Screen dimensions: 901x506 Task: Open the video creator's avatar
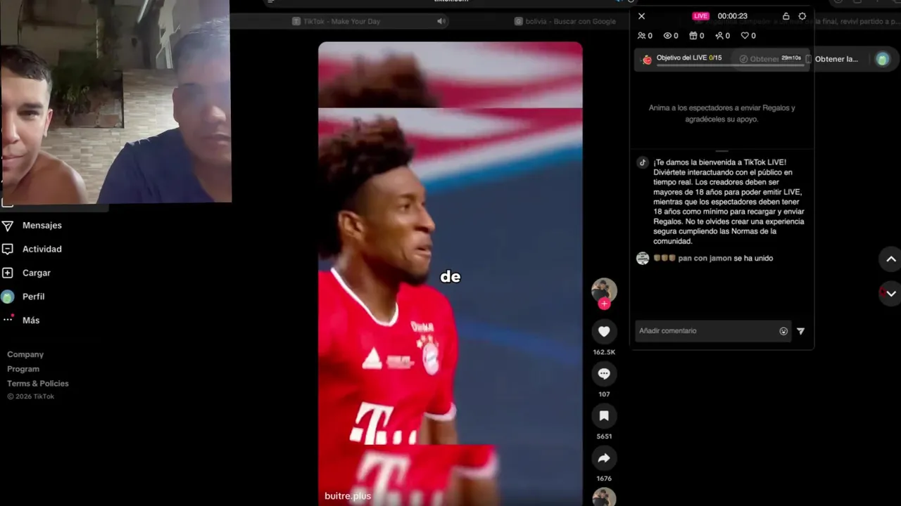(x=604, y=290)
